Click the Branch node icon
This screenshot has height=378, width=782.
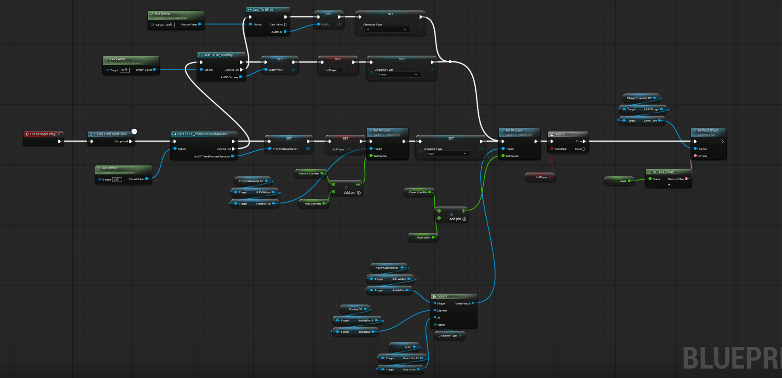coord(552,134)
